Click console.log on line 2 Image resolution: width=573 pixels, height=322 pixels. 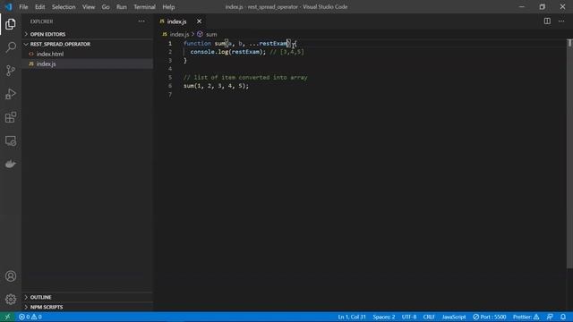pos(209,52)
